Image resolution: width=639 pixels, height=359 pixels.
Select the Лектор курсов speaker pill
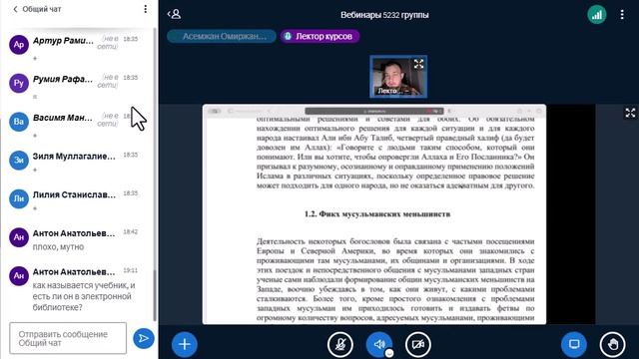click(319, 36)
